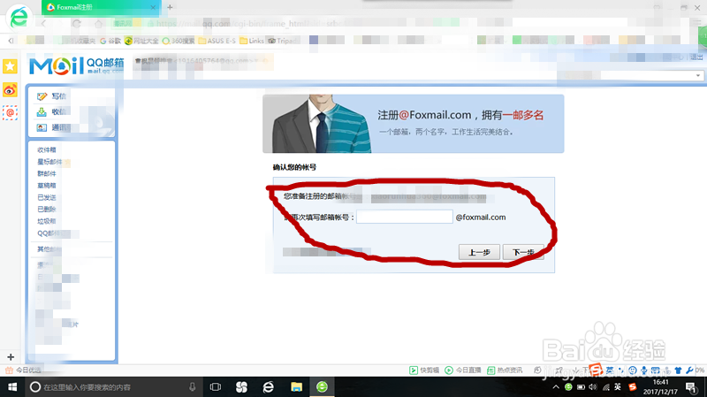
Task: Open 今日优选 in the status bar
Action: pos(24,370)
